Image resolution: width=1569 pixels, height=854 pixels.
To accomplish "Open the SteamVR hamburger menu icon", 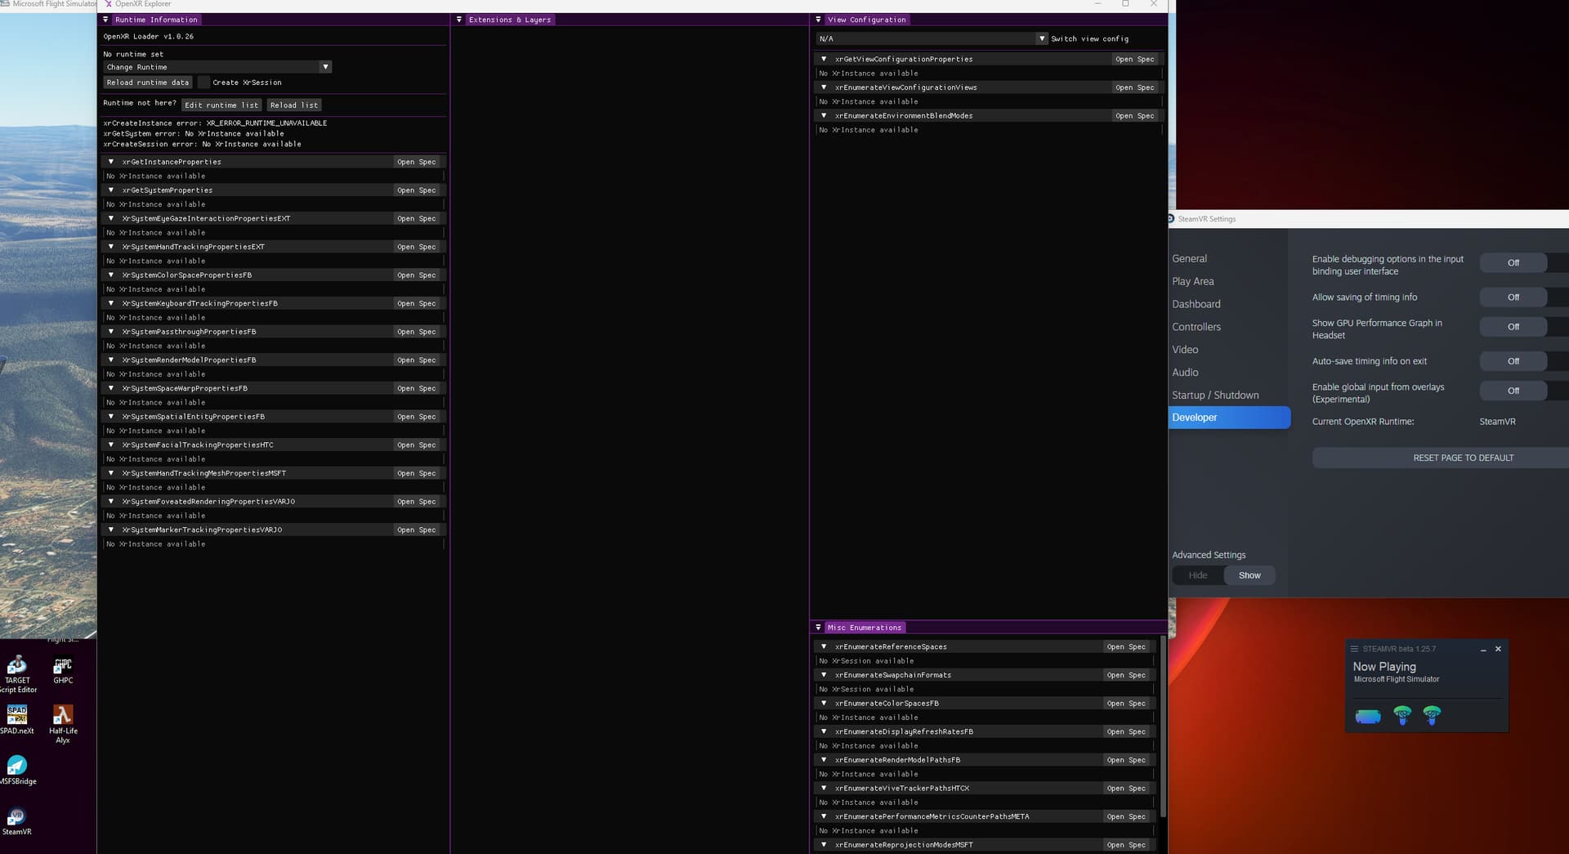I will pos(1354,649).
